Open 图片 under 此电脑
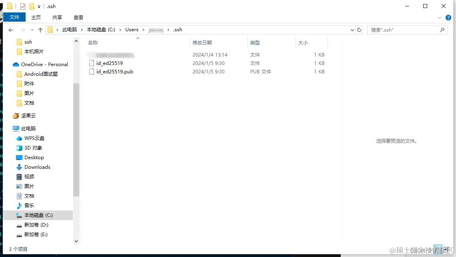The image size is (456, 257). coord(29,186)
